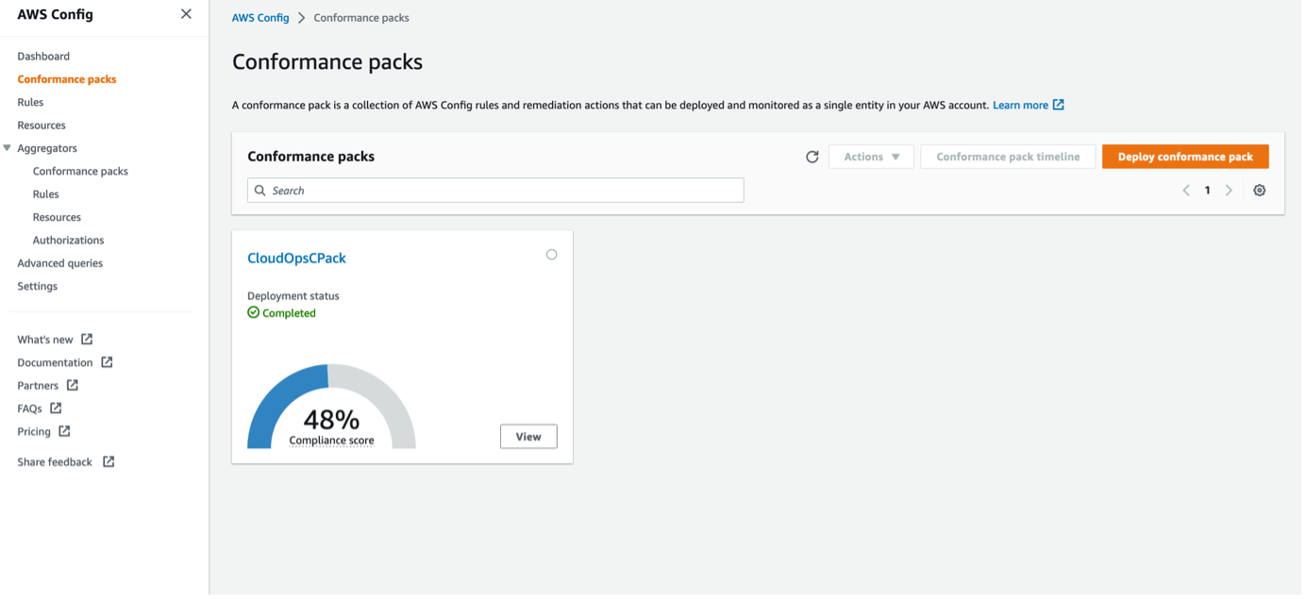Viewport: 1306px width, 599px height.
Task: Click the search magnifier icon
Action: pos(260,191)
